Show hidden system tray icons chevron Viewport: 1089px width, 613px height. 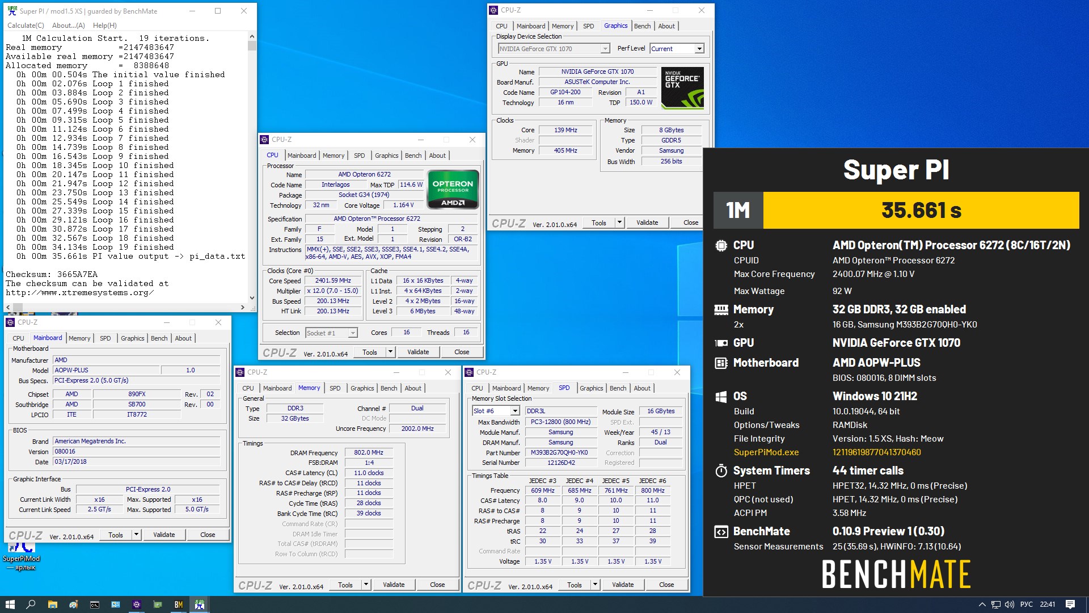(982, 604)
